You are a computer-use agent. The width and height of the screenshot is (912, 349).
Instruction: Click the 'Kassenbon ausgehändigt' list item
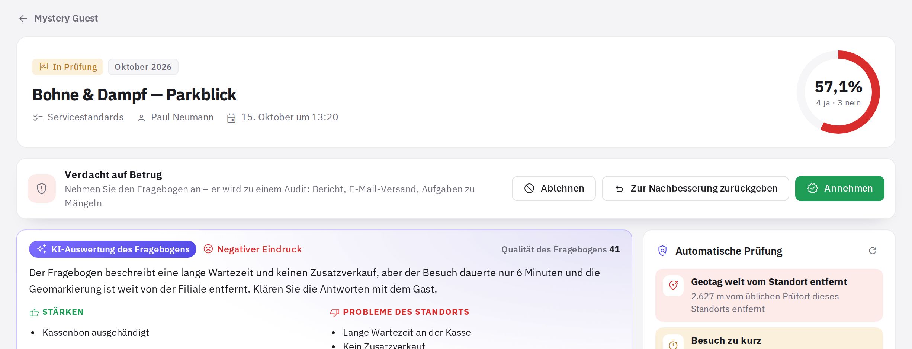(96, 333)
